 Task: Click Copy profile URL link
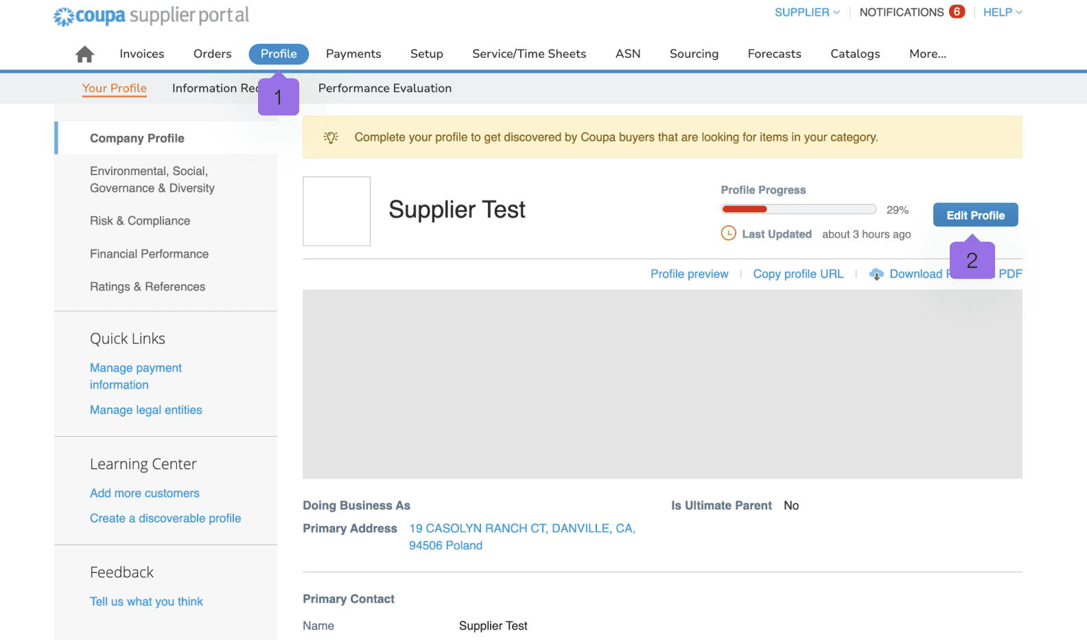798,274
